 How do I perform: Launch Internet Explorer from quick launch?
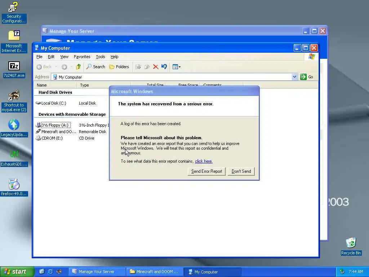pos(50,272)
